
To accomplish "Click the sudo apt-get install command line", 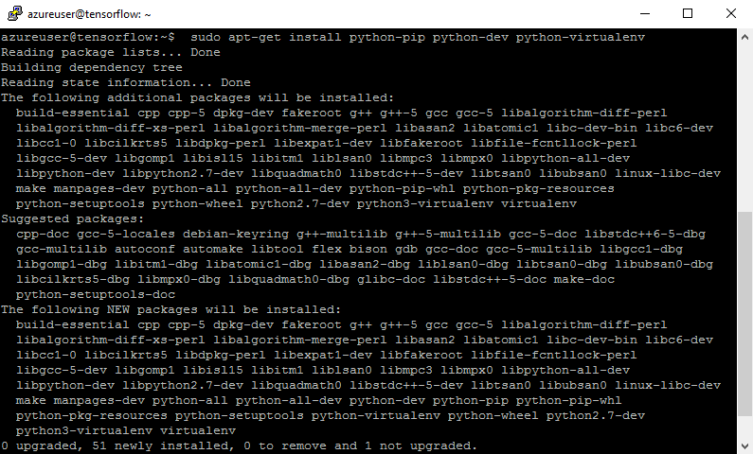I will [x=323, y=38].
